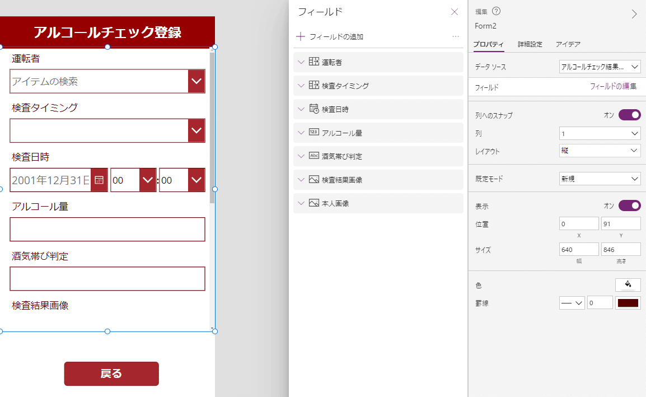Viewport: 646px width, 397px height.
Task: Click the X position input field
Action: pyautogui.click(x=579, y=223)
